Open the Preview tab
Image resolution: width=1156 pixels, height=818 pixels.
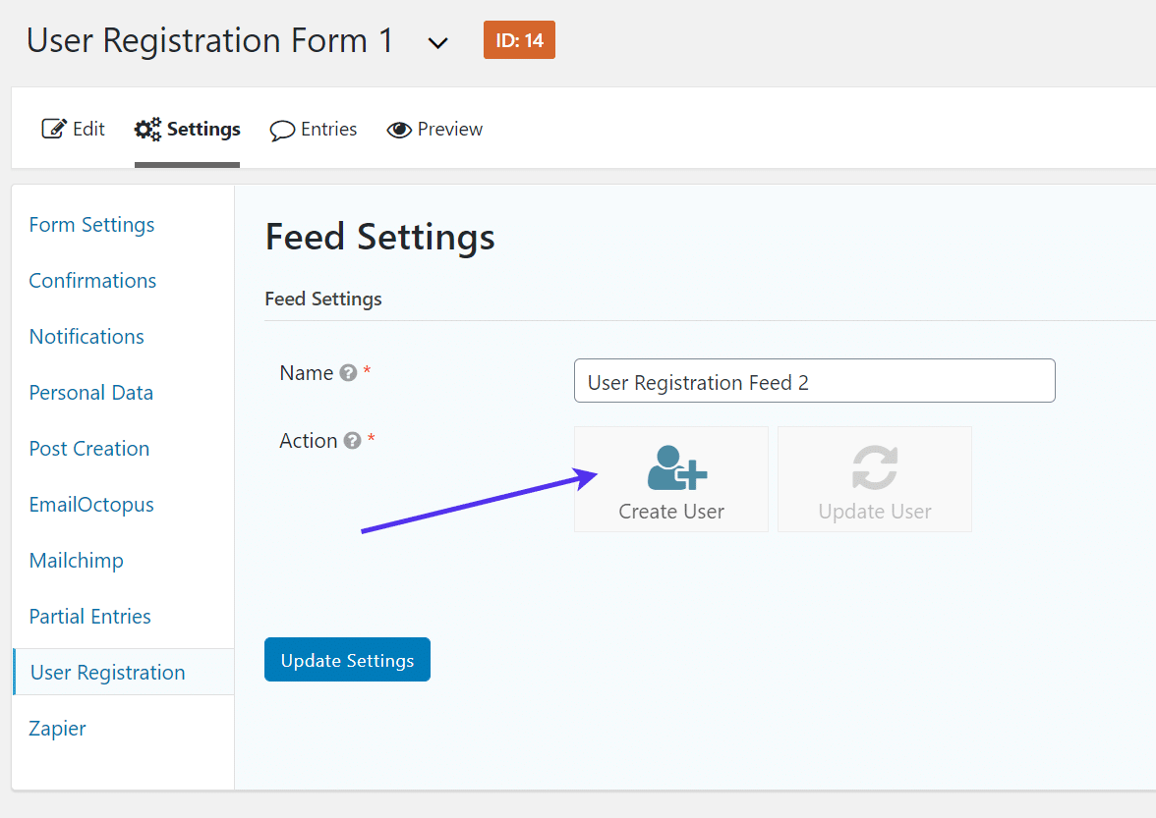434,129
